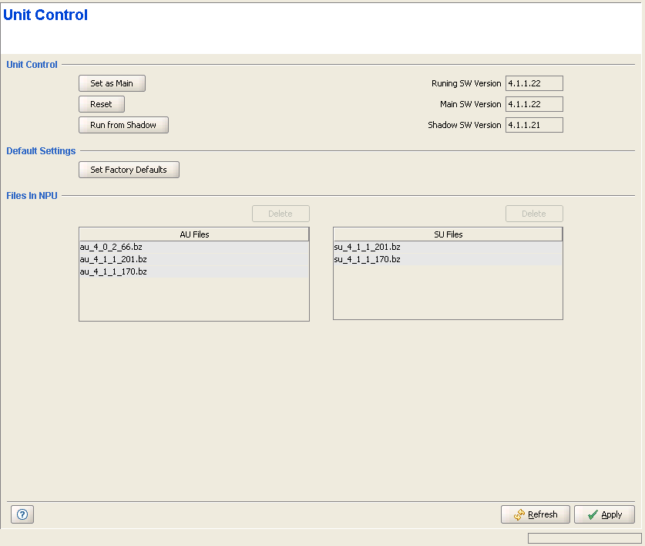Image resolution: width=645 pixels, height=546 pixels.
Task: Select au_4_0_2_66.bz in AU Files
Action: 112,247
